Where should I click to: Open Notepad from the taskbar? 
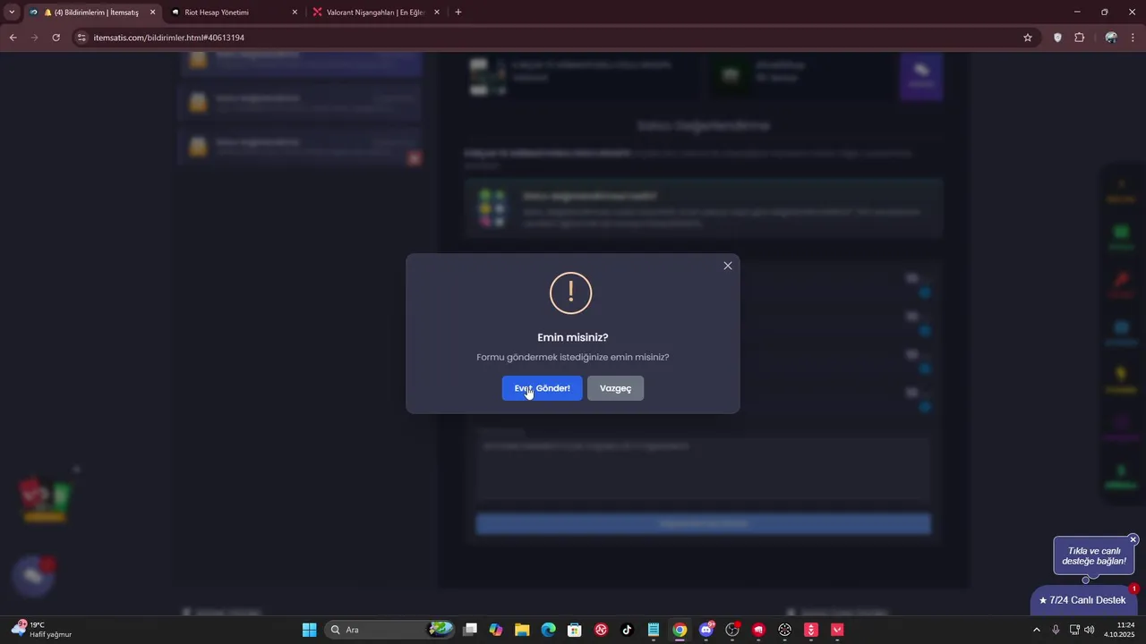pos(654,630)
